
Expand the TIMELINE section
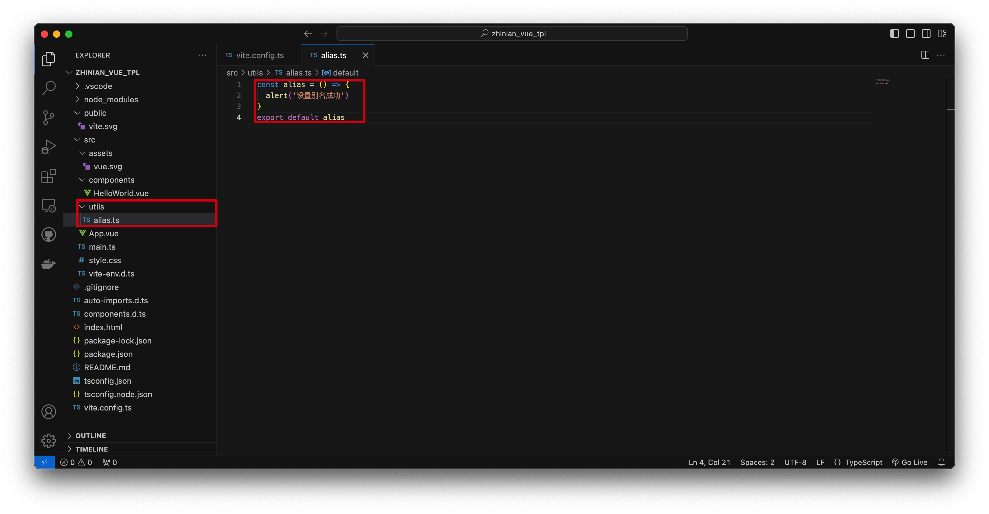pos(140,449)
